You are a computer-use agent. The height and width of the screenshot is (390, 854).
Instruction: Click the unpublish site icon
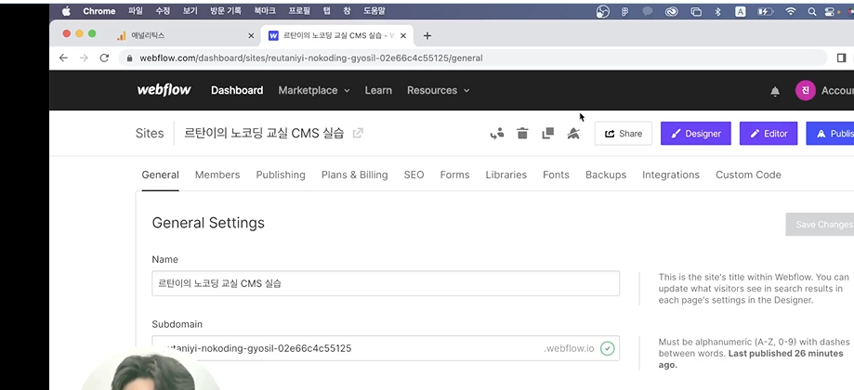(x=573, y=134)
